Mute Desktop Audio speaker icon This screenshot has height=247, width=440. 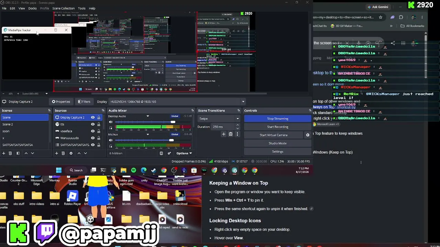click(x=111, y=122)
